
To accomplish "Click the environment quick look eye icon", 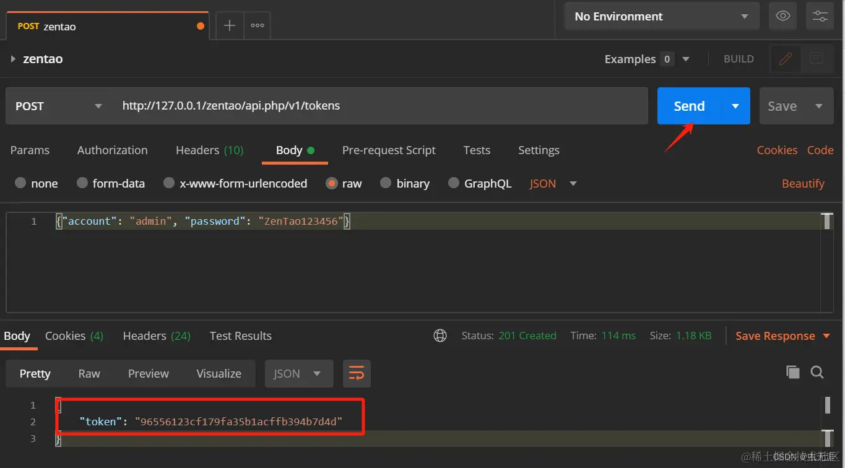I will tap(782, 16).
